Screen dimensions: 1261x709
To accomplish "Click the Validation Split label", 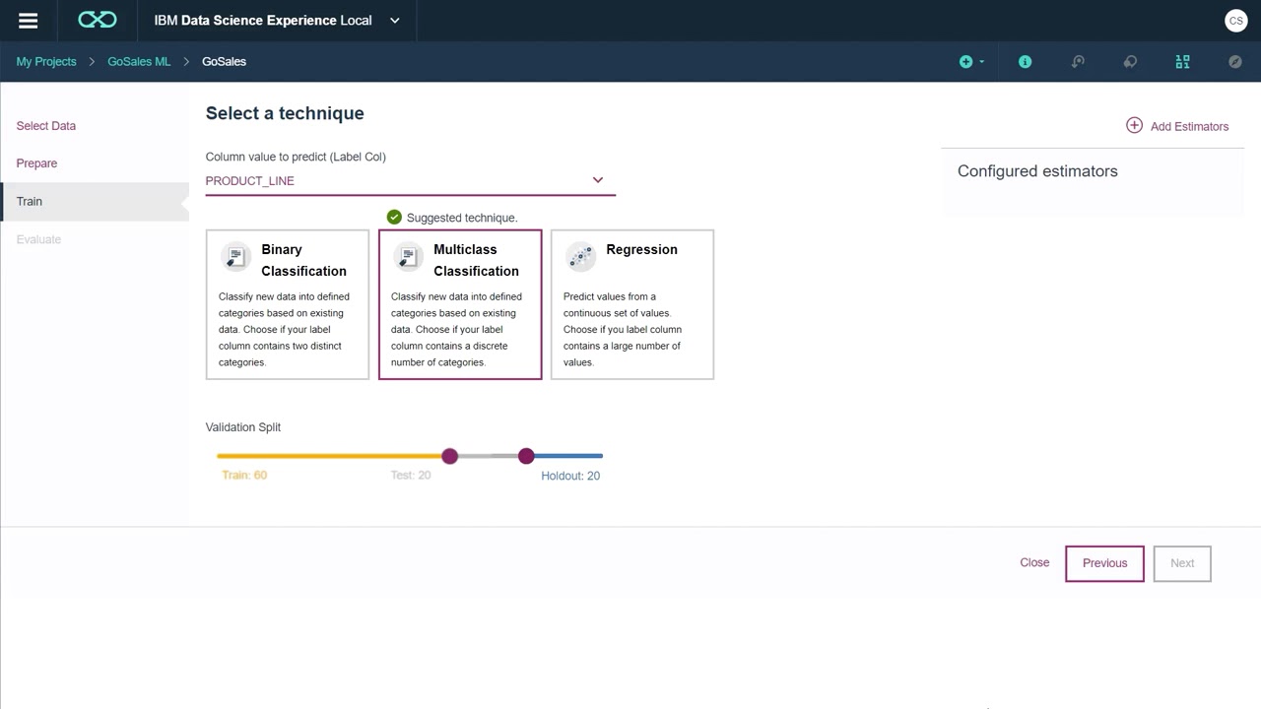I will [x=243, y=427].
